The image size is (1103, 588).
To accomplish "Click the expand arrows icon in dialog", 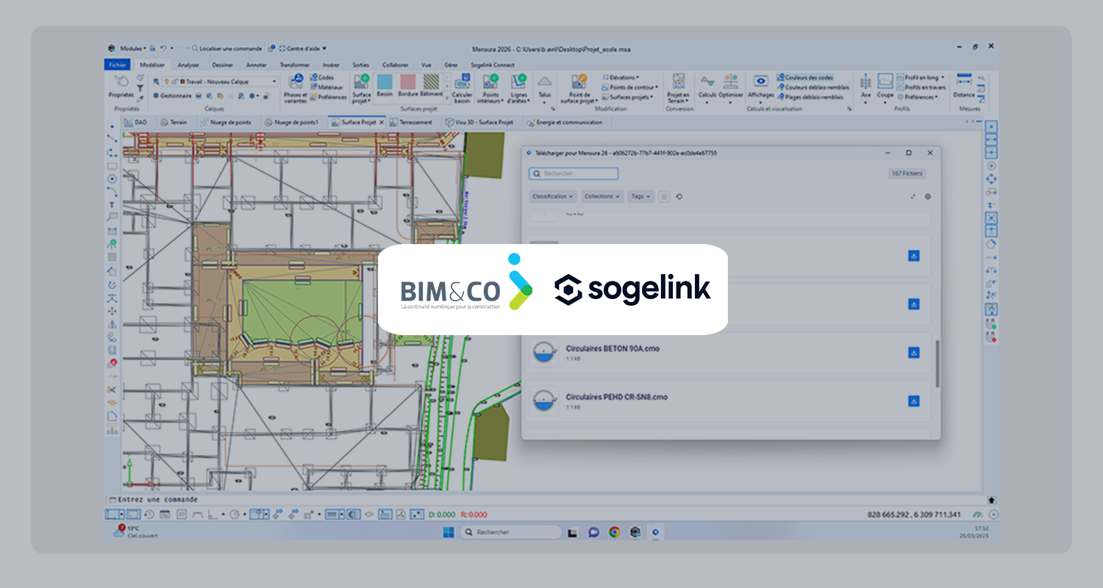I will [x=913, y=196].
